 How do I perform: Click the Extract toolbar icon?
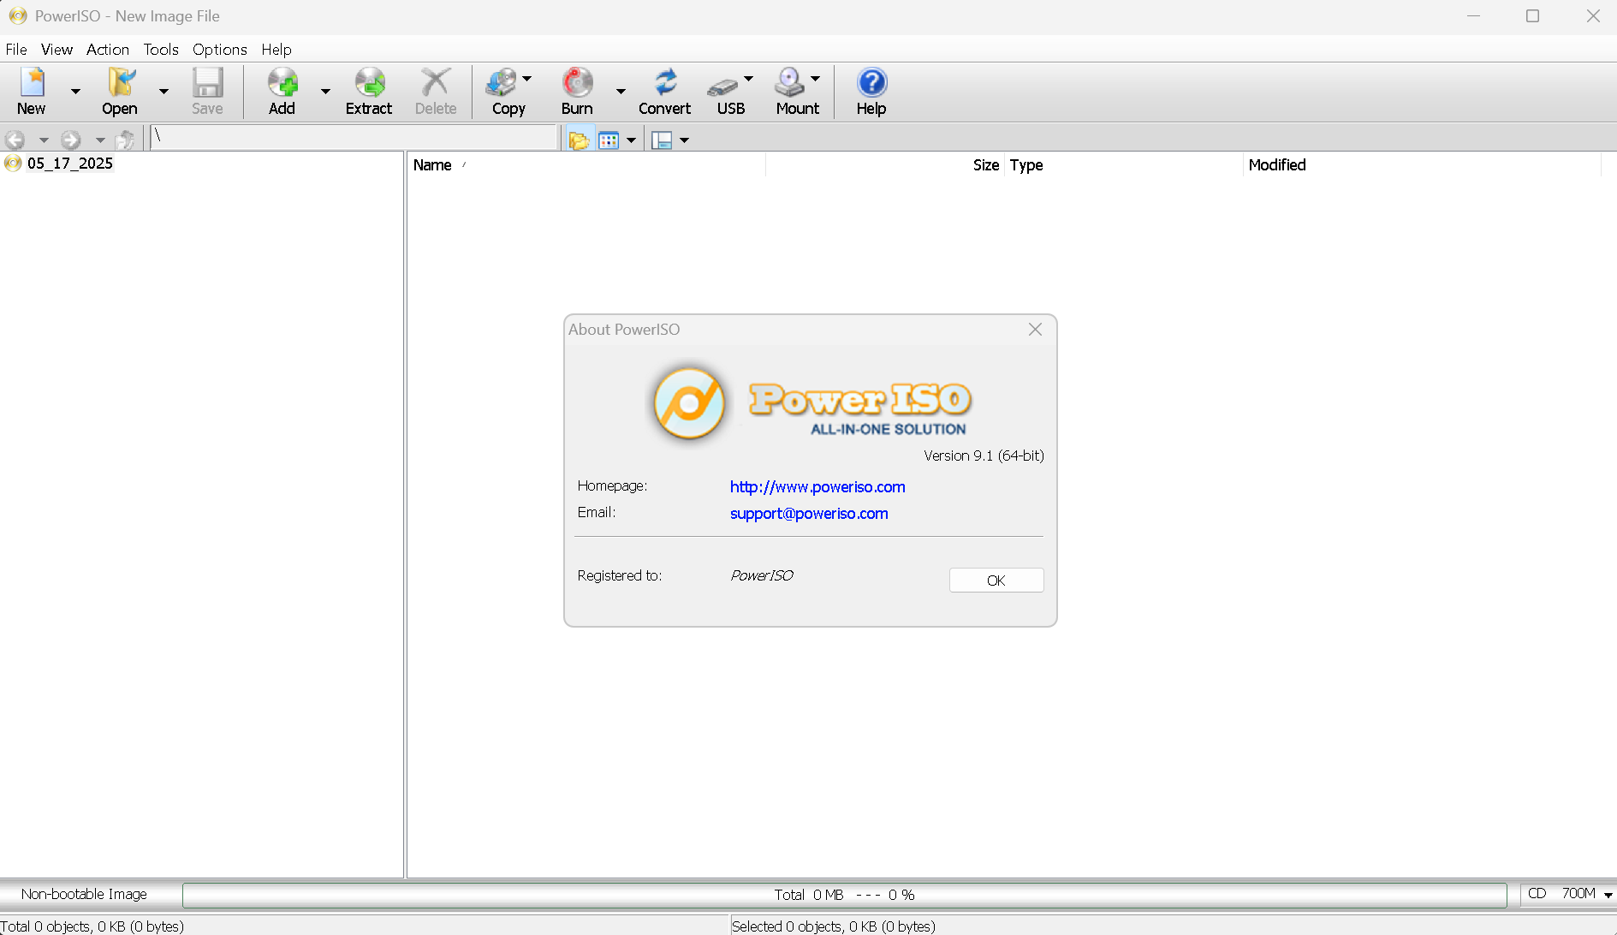(x=369, y=91)
